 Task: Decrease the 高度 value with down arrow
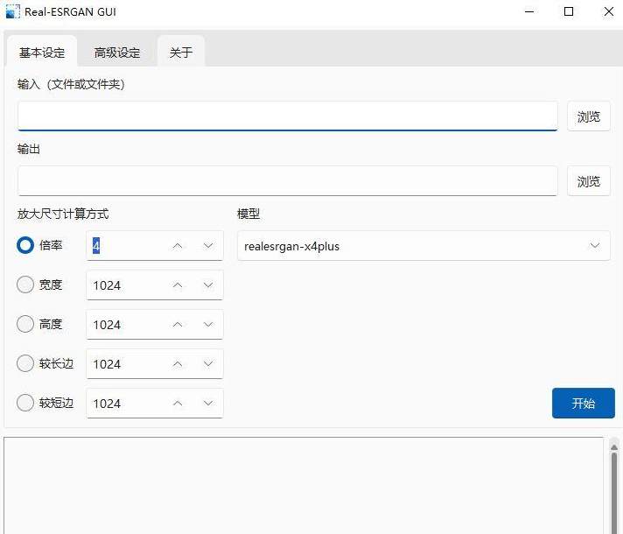207,325
